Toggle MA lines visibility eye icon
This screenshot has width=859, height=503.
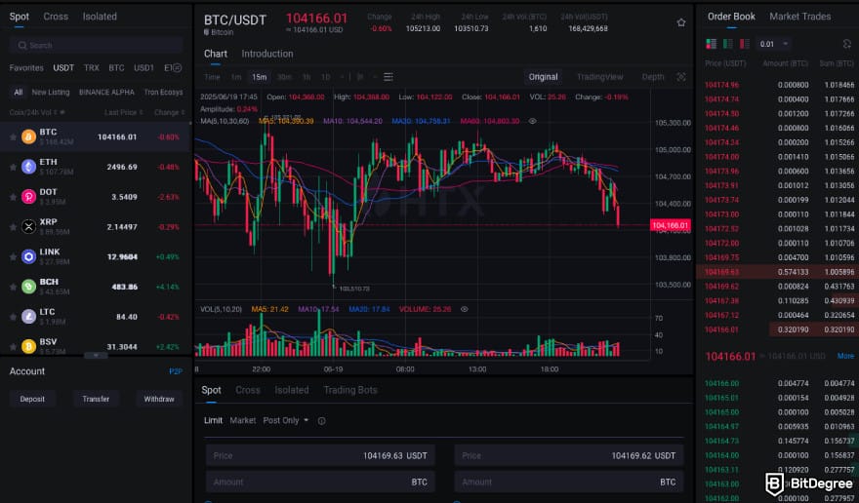532,121
